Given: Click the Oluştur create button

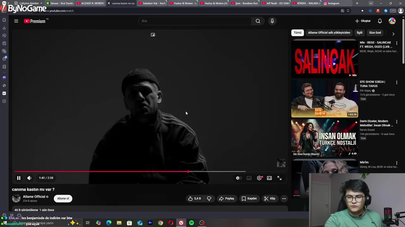Looking at the screenshot, I should (x=363, y=21).
